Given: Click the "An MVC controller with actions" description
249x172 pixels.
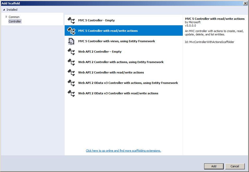Looking at the screenshot, I should [214, 33].
